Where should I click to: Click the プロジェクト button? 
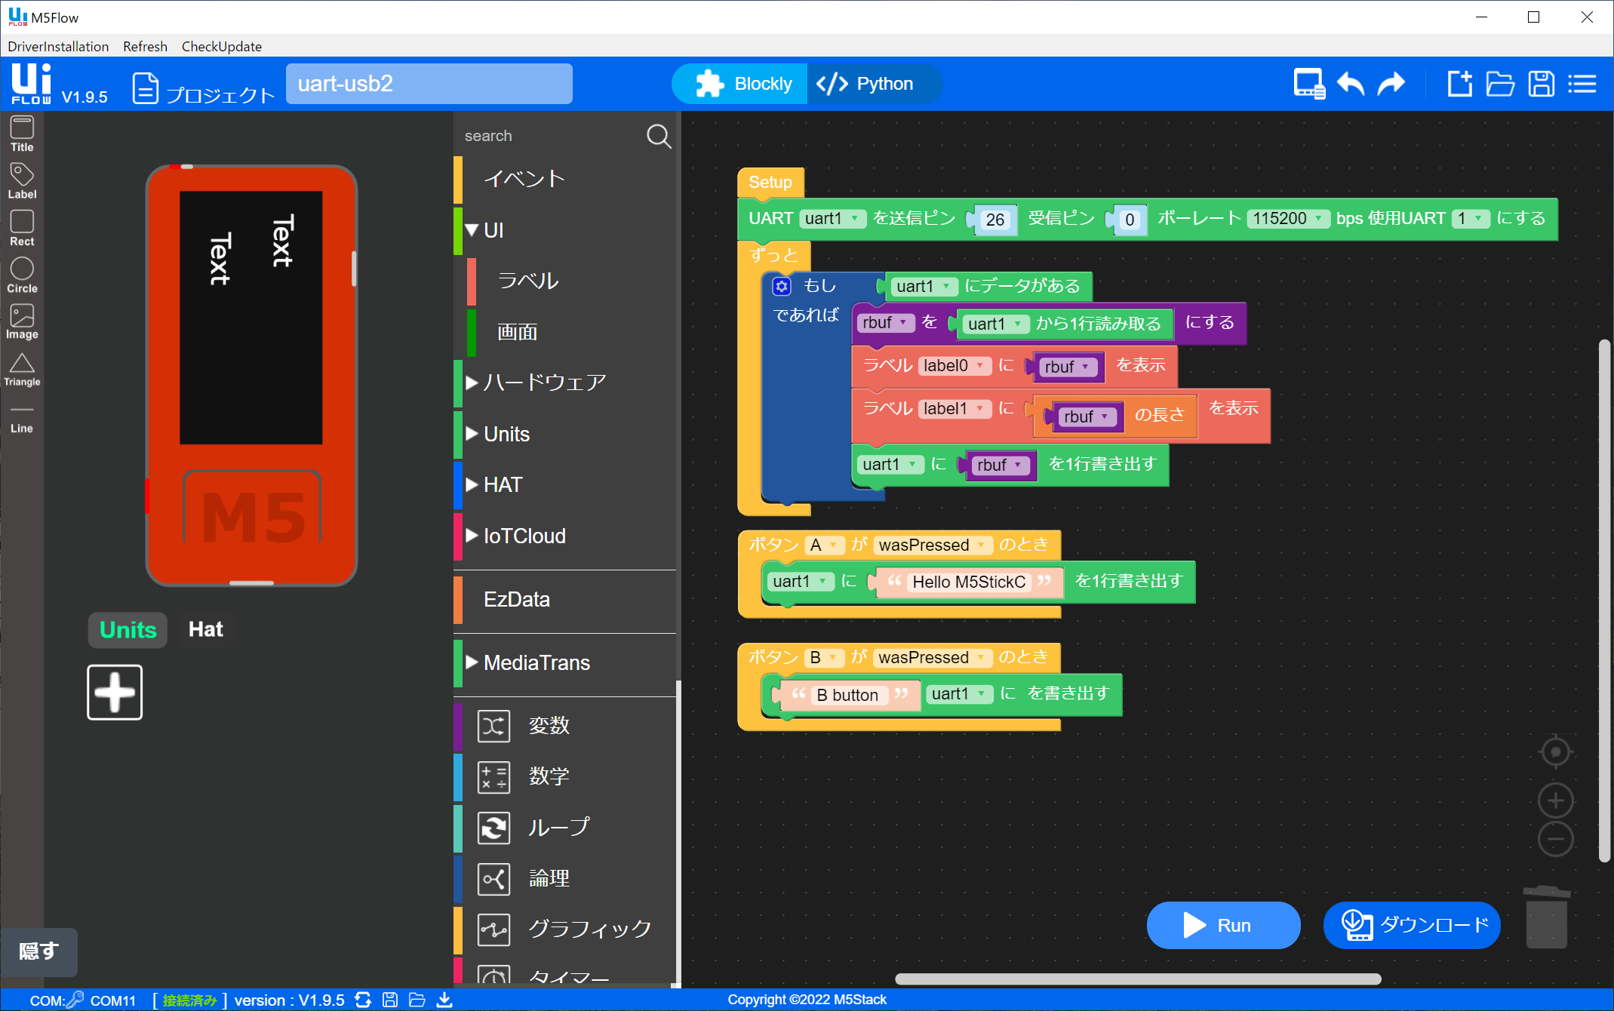click(x=204, y=89)
